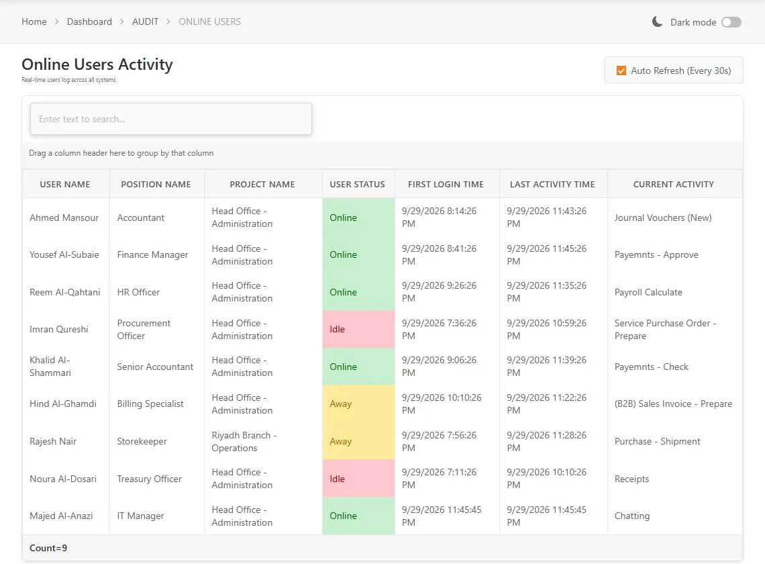Select the Ahmed Mansour user cell
This screenshot has width=765, height=564.
point(66,218)
